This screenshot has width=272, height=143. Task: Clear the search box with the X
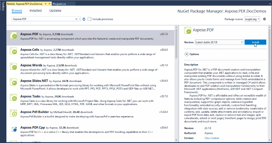[76, 19]
